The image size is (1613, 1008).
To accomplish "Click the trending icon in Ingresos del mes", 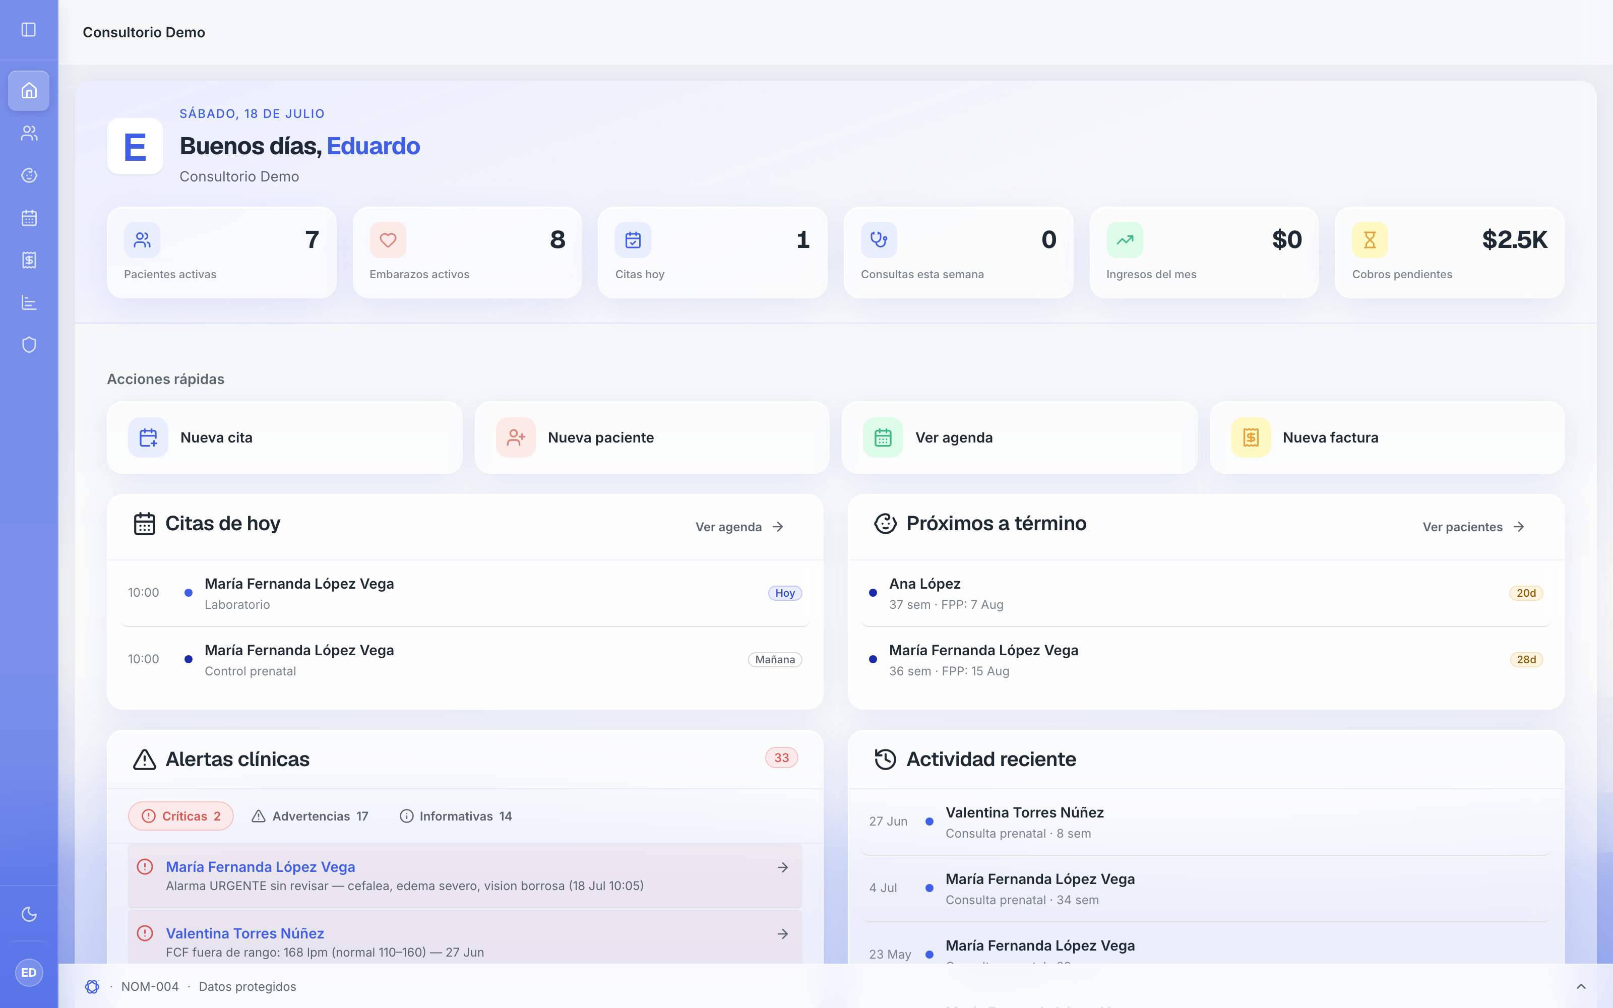I will (x=1125, y=240).
